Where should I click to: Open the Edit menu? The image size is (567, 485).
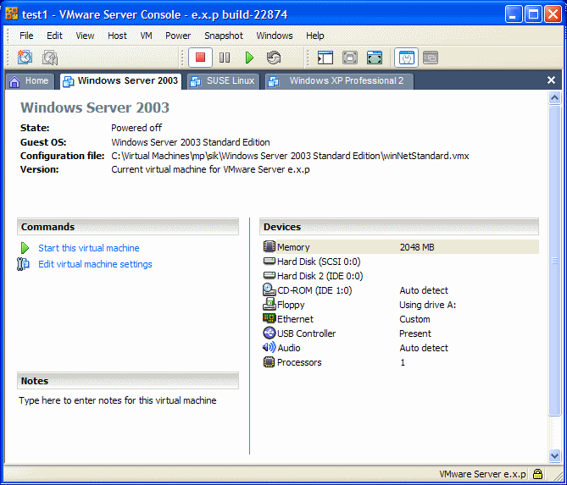click(54, 36)
